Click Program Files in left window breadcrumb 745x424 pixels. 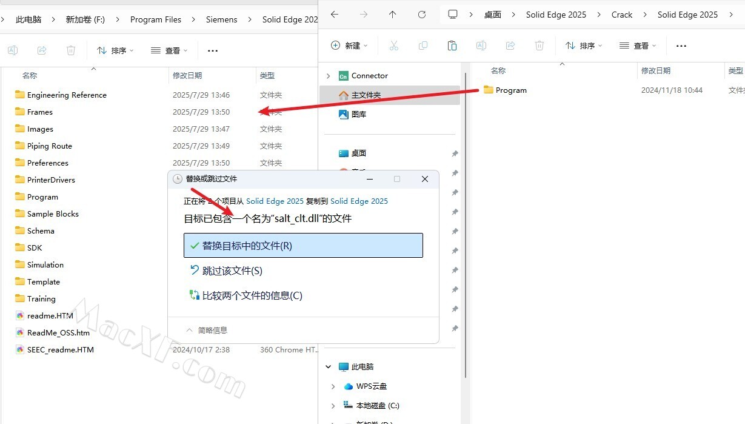[156, 19]
